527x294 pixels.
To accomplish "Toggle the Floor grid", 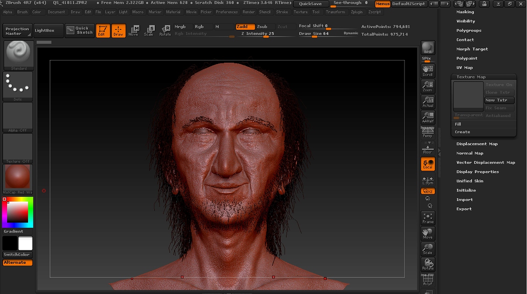I will 428,149.
